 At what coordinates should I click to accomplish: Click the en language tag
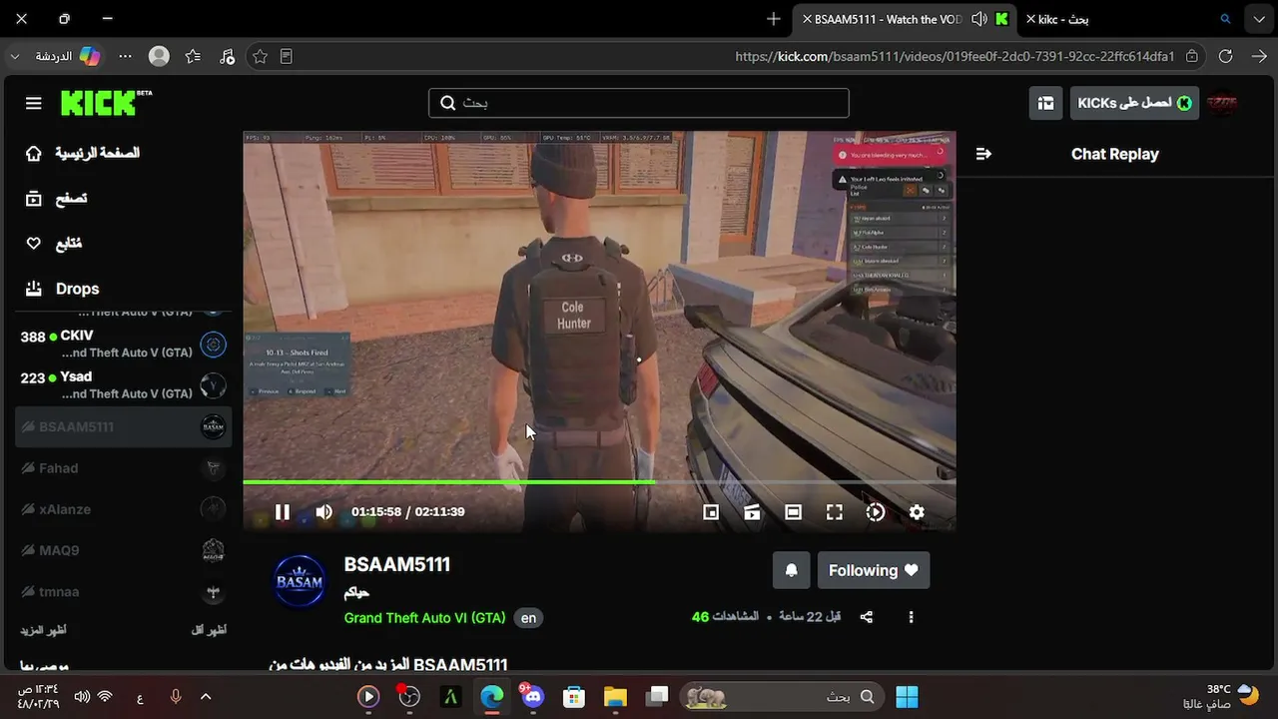528,618
